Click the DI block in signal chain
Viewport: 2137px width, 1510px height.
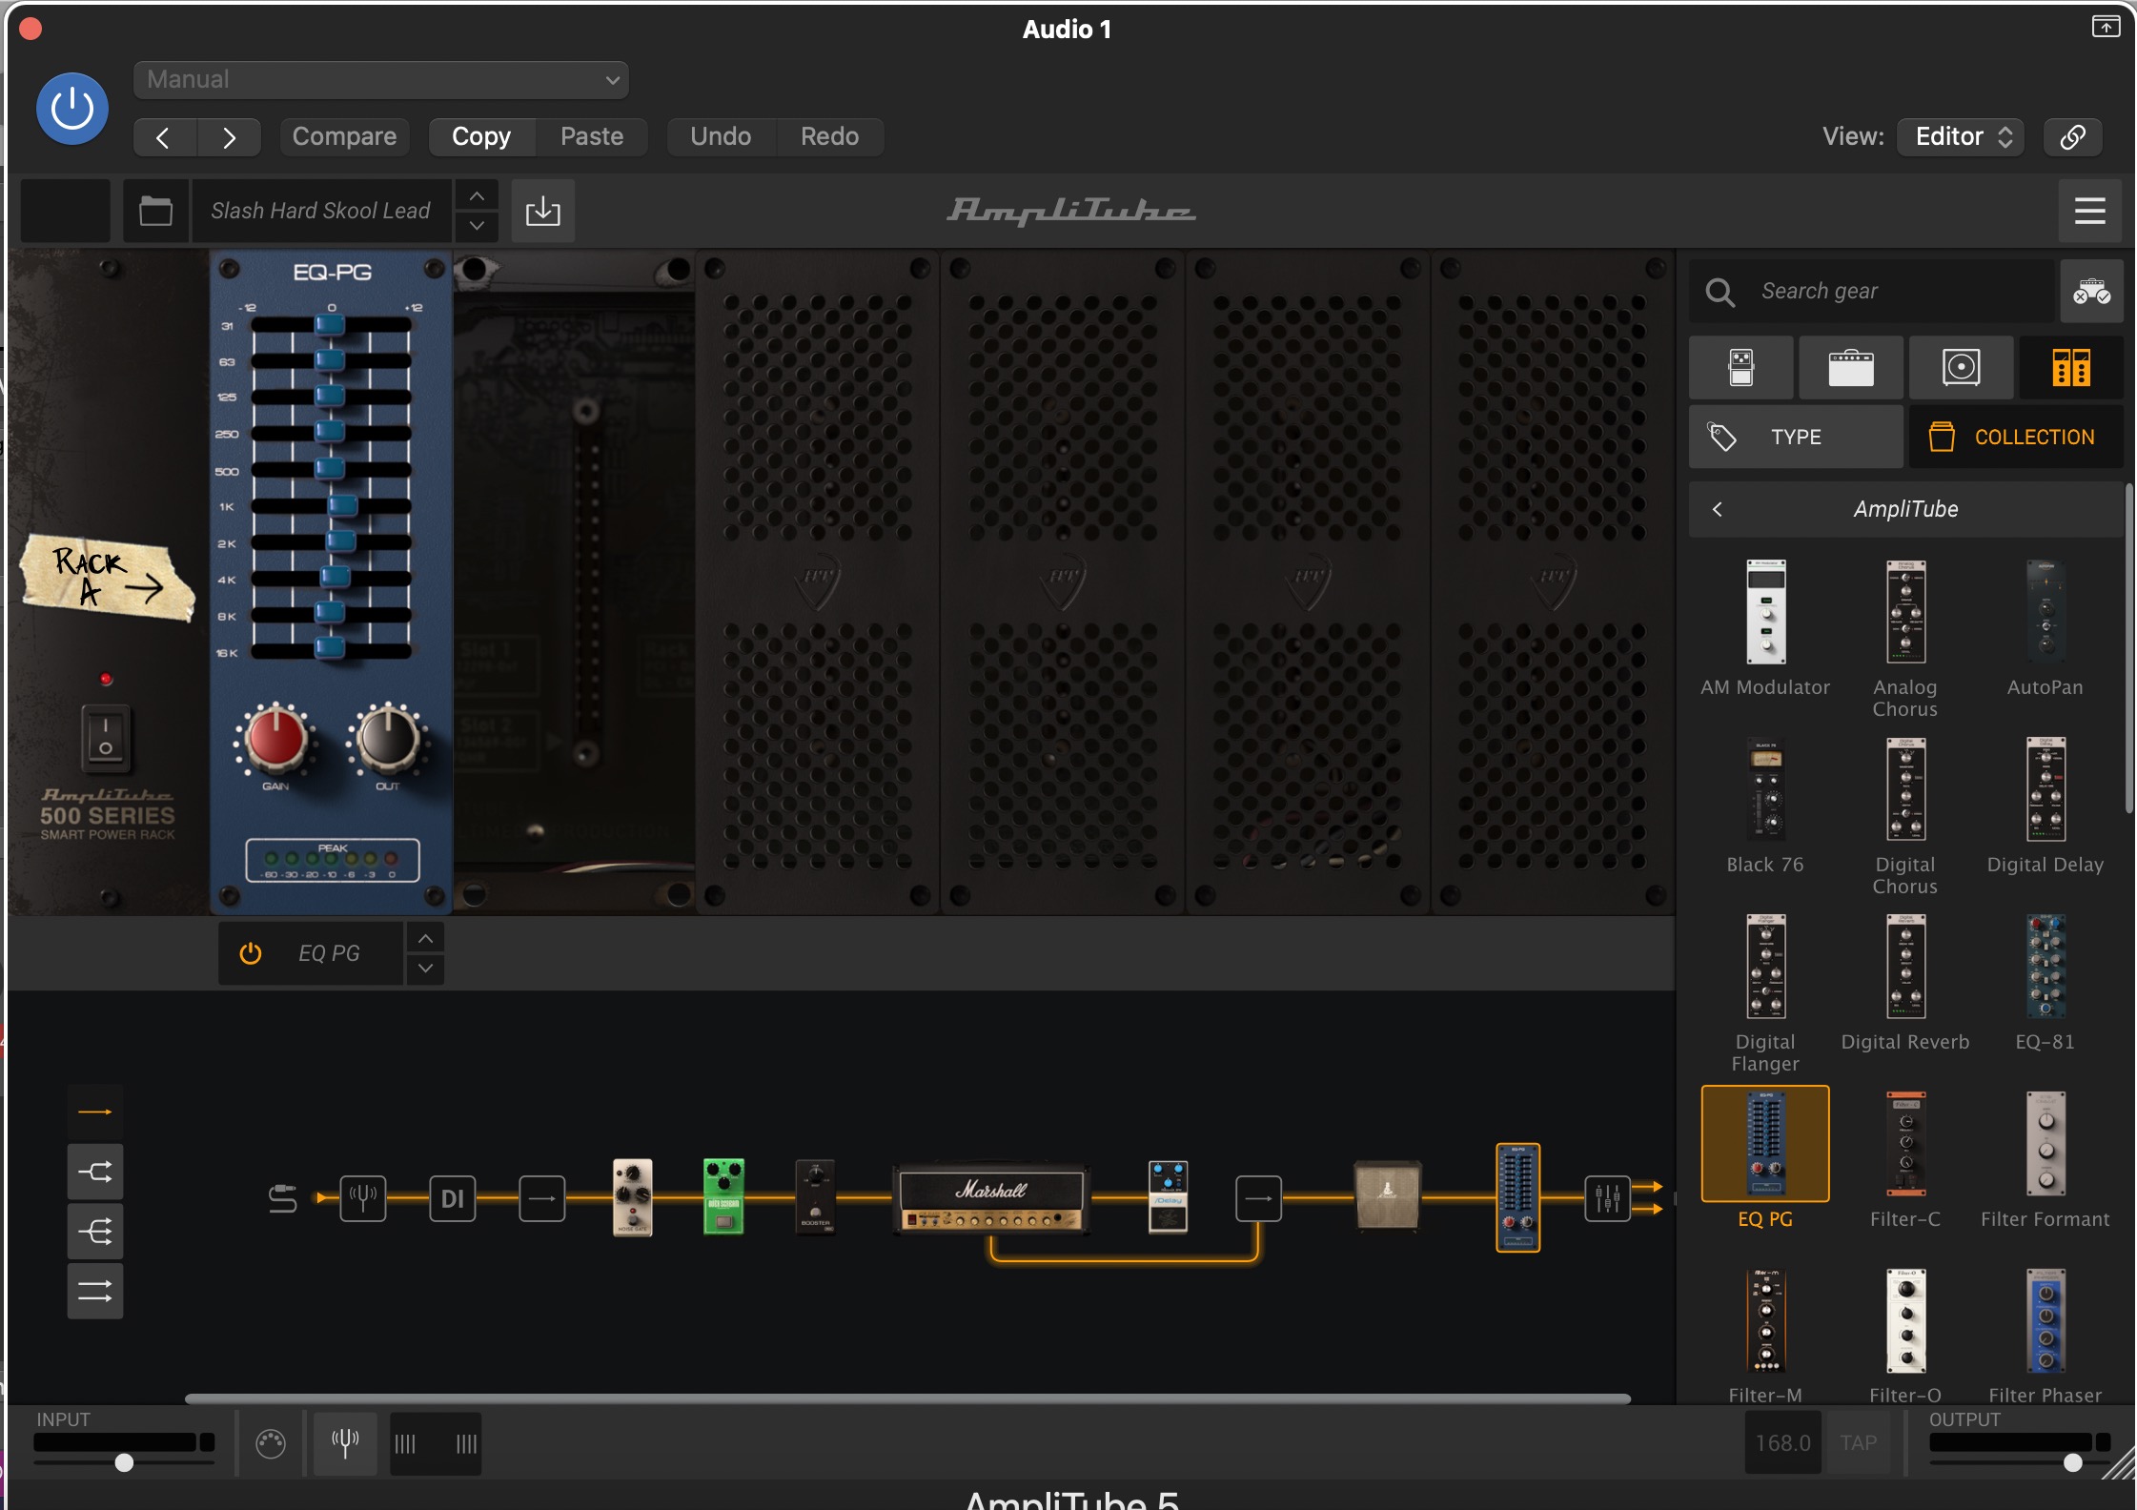(453, 1198)
